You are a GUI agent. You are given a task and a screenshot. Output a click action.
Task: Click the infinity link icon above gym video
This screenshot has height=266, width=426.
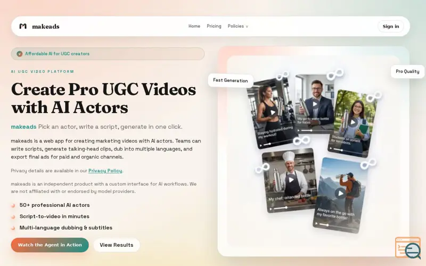click(x=283, y=76)
